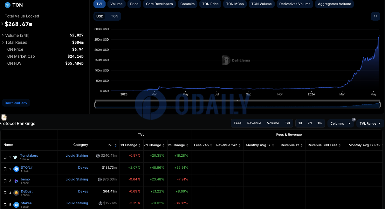This screenshot has height=209, width=385.
Task: Sort table by Revenue 30d Fees column
Action: tap(340, 145)
